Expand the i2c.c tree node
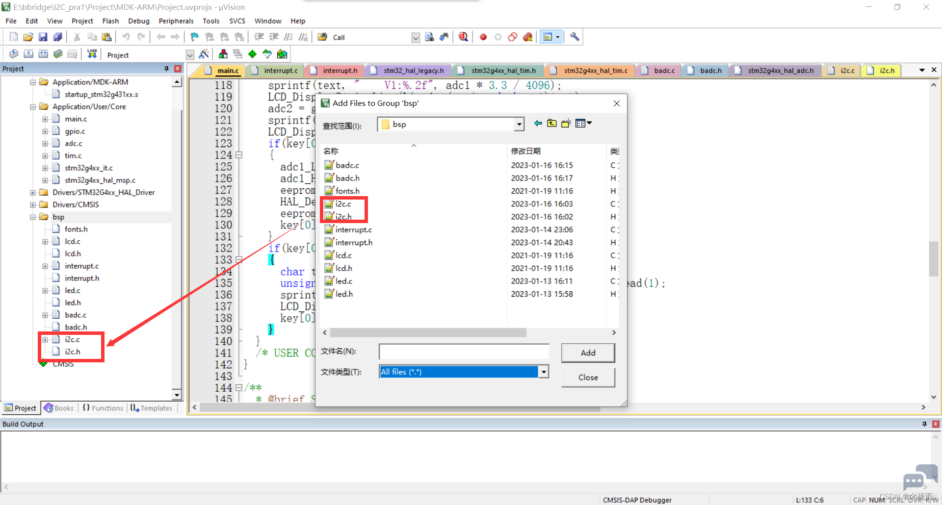942x505 pixels. click(x=45, y=339)
